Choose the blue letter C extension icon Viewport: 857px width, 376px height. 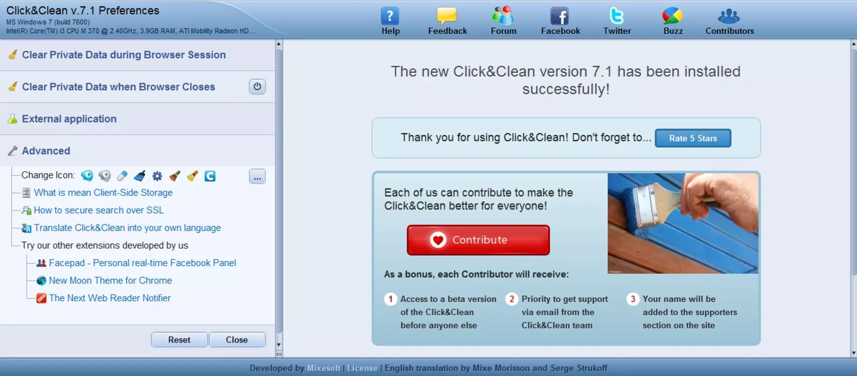pos(210,176)
